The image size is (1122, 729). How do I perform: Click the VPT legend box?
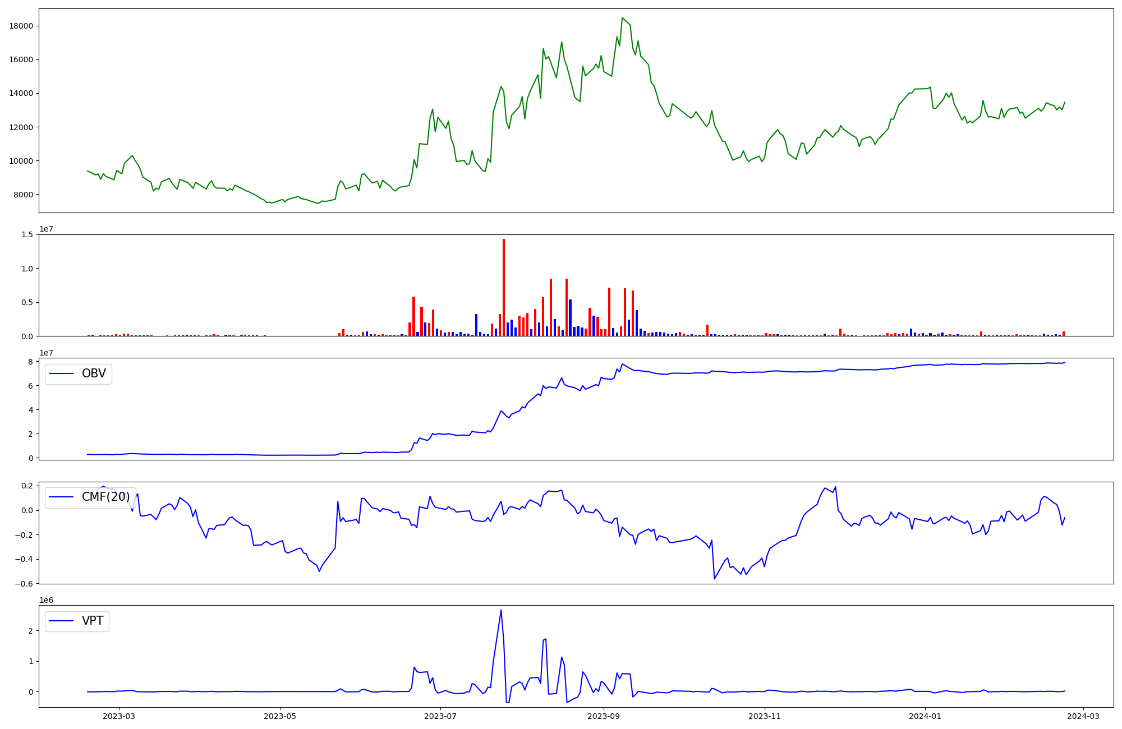pos(77,621)
